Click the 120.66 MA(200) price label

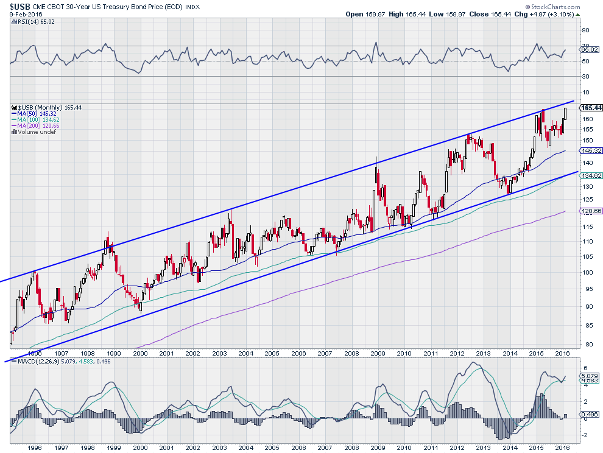click(591, 211)
